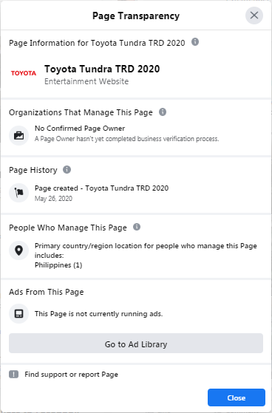Click info icon next to Page Information heading
The height and width of the screenshot is (413, 272).
pyautogui.click(x=195, y=42)
